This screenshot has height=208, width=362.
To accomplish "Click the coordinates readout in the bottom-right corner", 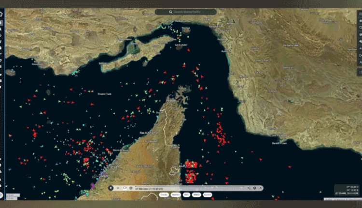I will 347,189.
